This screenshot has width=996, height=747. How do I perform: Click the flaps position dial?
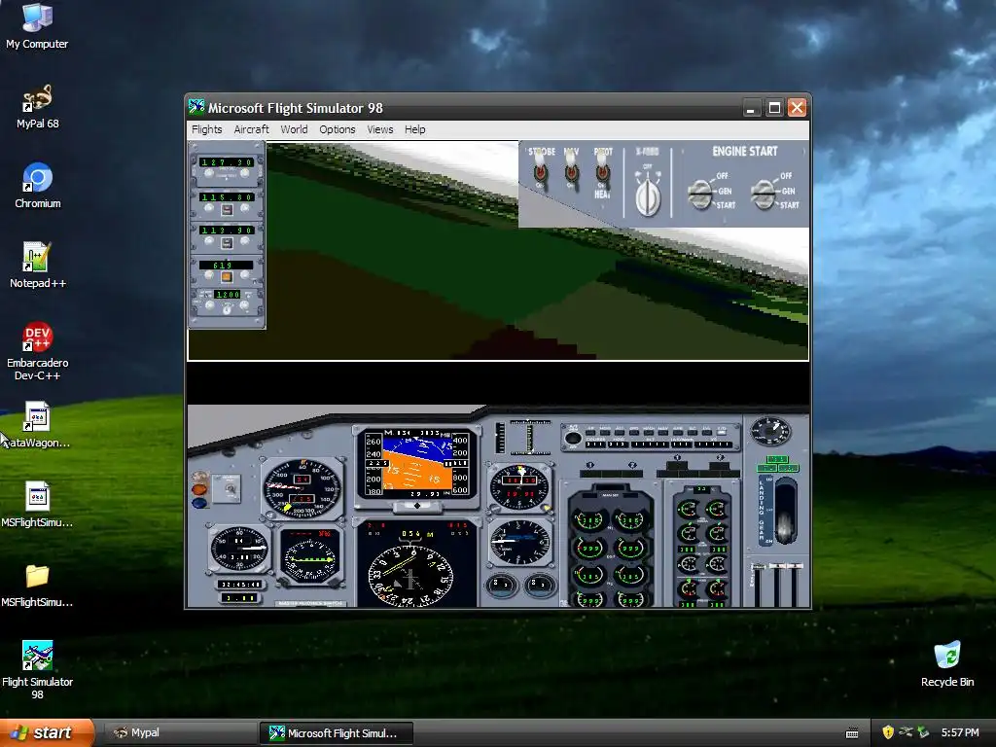(770, 431)
